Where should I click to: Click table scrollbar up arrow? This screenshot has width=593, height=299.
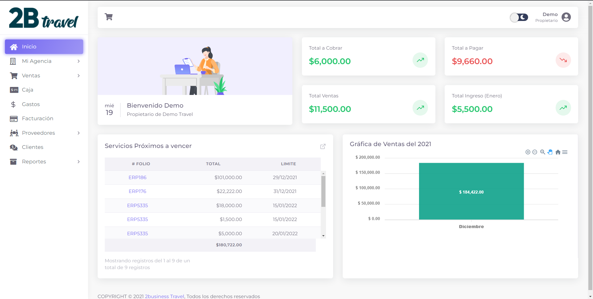coord(323,174)
